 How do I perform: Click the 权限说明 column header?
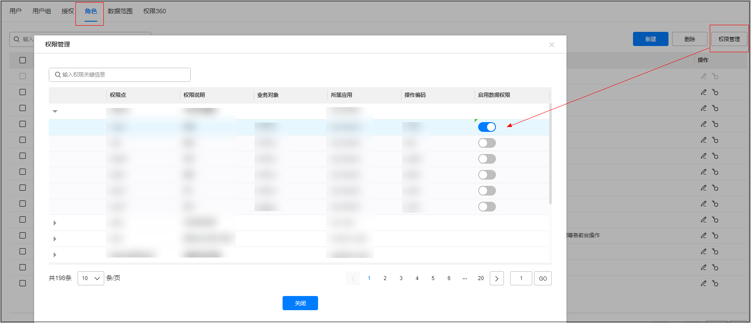coord(194,95)
